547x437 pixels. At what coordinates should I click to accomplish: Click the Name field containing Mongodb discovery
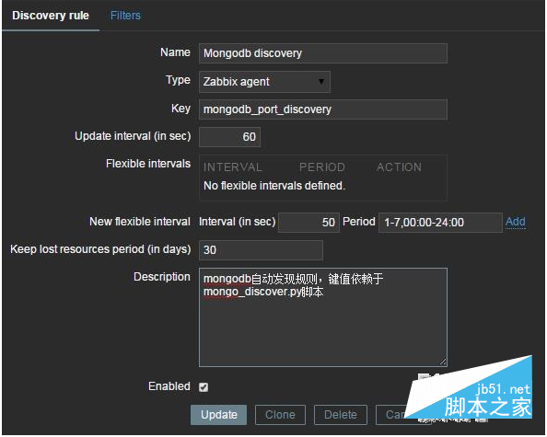[x=322, y=53]
